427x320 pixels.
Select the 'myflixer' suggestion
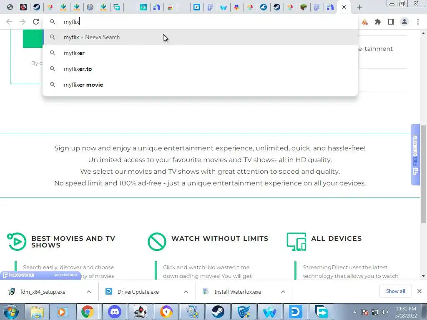200,53
